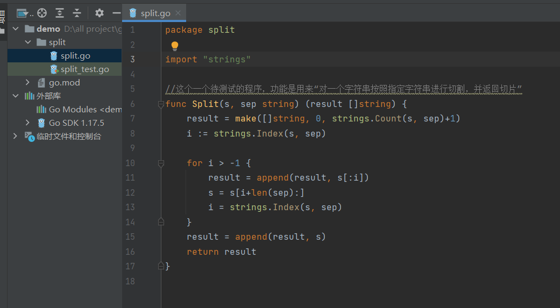Viewport: 560px width, 308px height.
Task: Collapse the demo project root folder
Action: pos(16,29)
